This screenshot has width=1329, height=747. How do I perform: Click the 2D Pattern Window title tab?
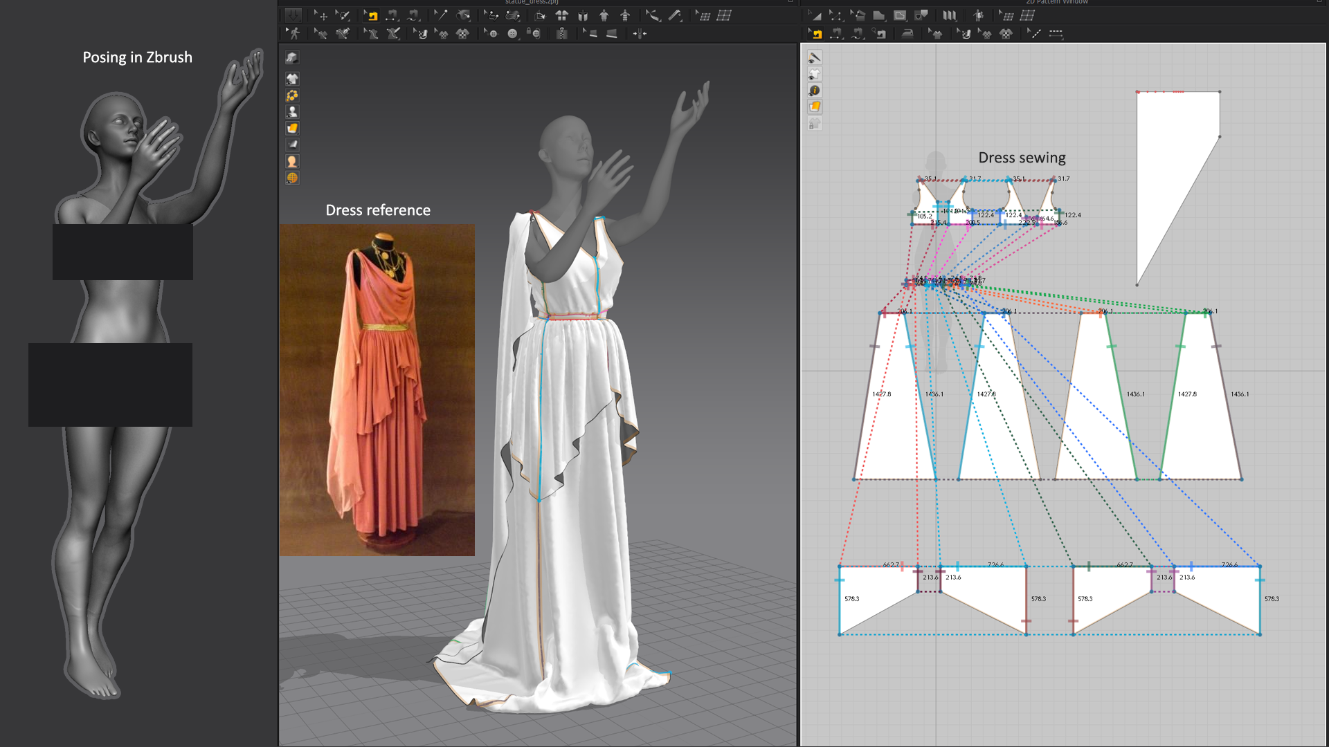tap(1057, 2)
